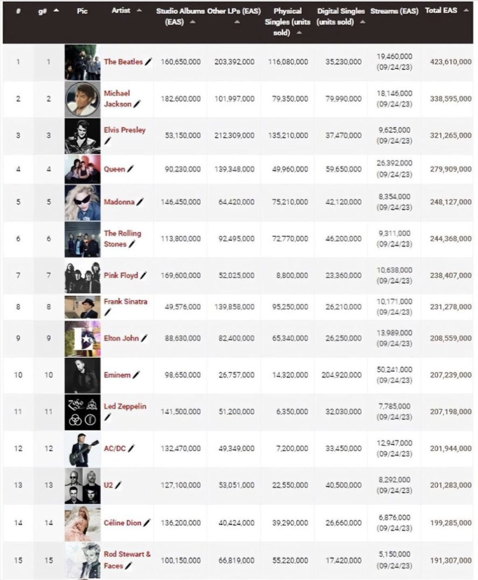Click the edit pencil next to The Beatles
Image resolution: width=478 pixels, height=580 pixels.
149,62
